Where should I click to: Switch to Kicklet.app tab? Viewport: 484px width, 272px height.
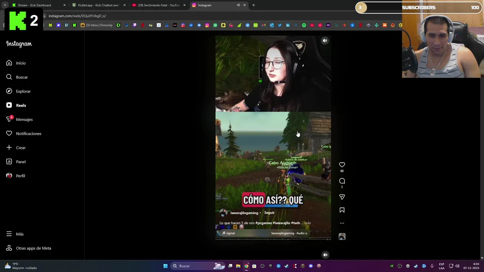98,5
